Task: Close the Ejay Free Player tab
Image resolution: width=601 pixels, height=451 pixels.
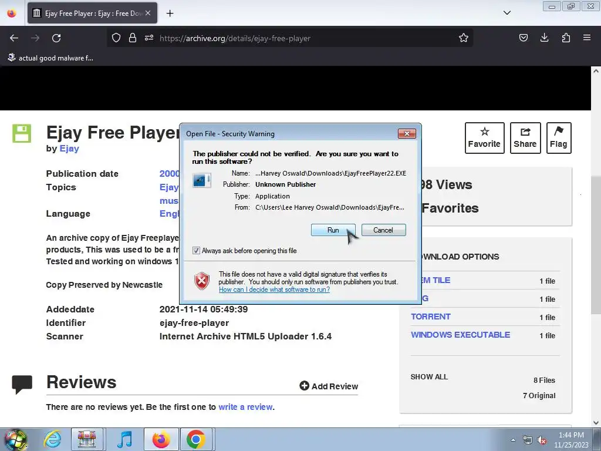Action: click(x=148, y=13)
